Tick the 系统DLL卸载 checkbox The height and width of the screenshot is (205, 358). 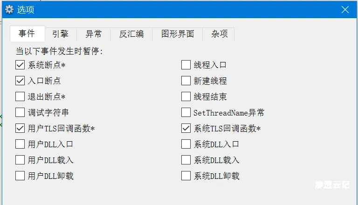click(x=186, y=176)
